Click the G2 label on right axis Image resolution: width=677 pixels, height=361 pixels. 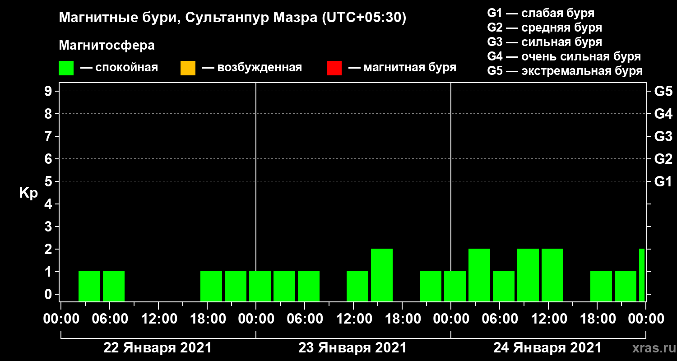[663, 159]
